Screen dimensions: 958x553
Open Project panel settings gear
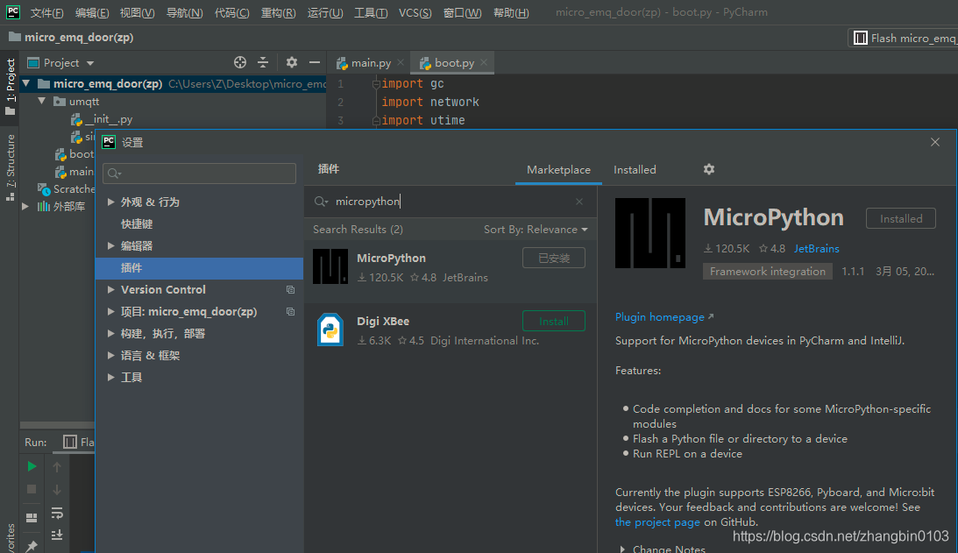292,62
